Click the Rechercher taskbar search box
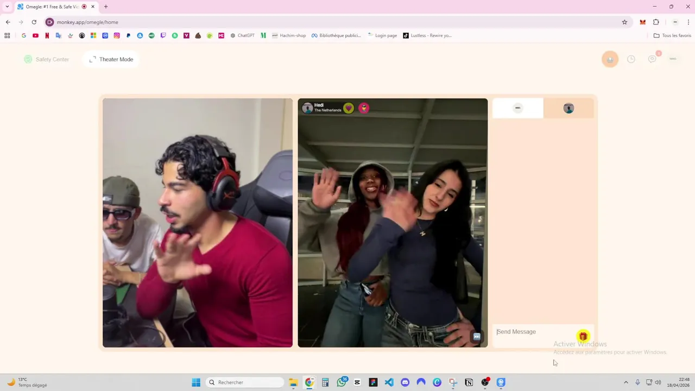Image resolution: width=695 pixels, height=391 pixels. click(x=245, y=382)
